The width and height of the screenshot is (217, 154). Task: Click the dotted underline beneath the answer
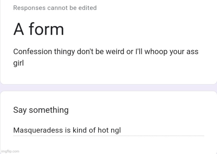coord(109,136)
